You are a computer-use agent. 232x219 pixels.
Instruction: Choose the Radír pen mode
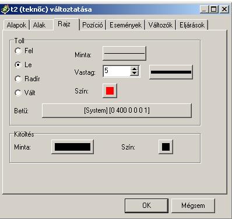tap(18, 79)
